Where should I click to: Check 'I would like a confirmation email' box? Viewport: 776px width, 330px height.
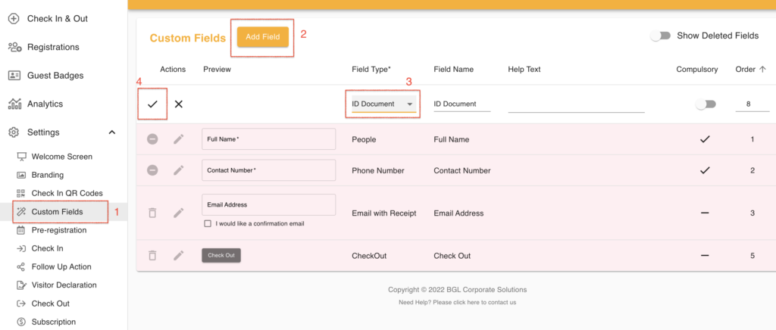[208, 224]
